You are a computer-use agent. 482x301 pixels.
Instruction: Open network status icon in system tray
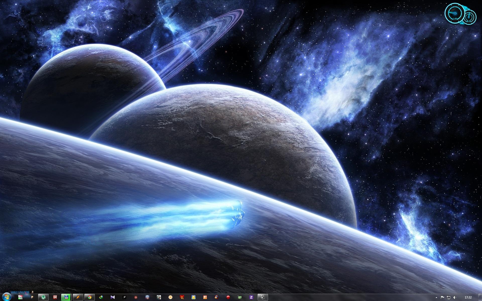point(449,297)
